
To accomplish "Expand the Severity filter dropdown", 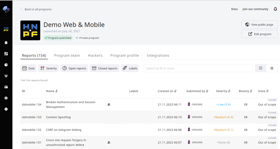I will pyautogui.click(x=48, y=68).
